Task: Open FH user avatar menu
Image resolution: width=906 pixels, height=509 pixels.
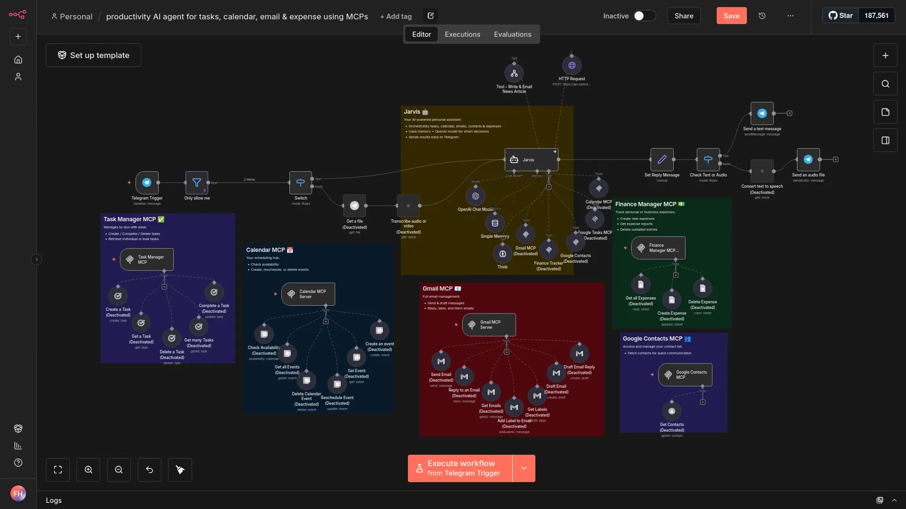Action: 18,493
